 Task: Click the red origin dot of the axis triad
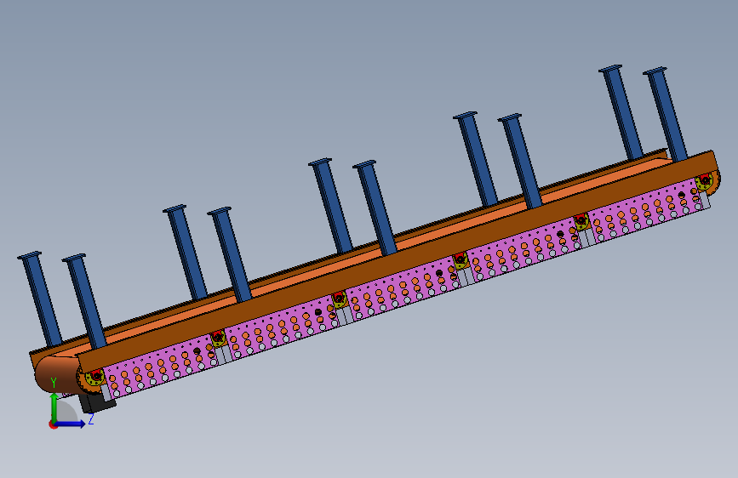(53, 424)
